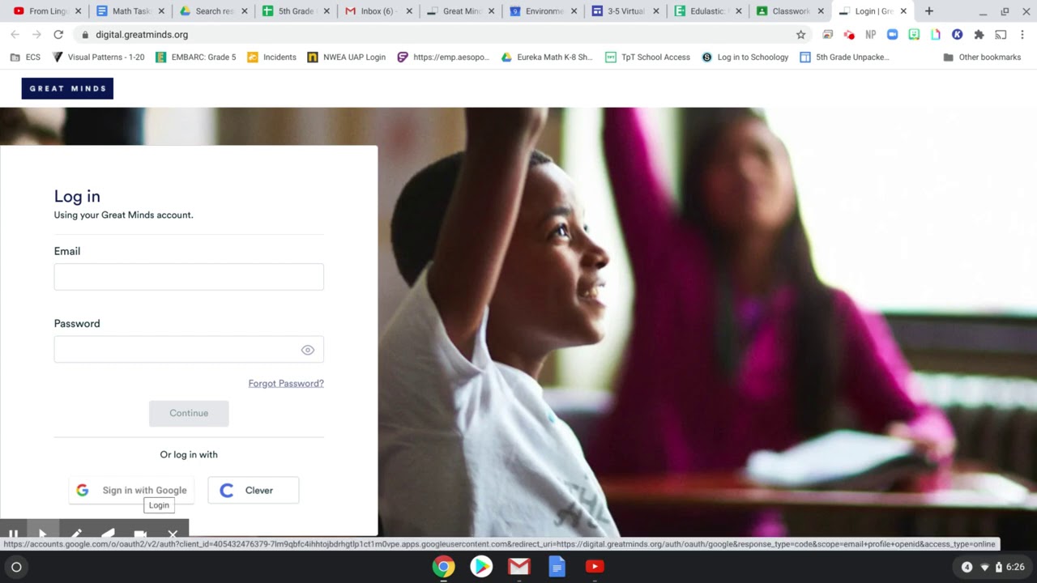The height and width of the screenshot is (583, 1037).
Task: Open the Extensions puzzle menu
Action: point(979,35)
